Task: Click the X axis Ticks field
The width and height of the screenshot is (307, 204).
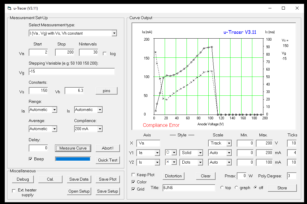Action: [x=292, y=143]
